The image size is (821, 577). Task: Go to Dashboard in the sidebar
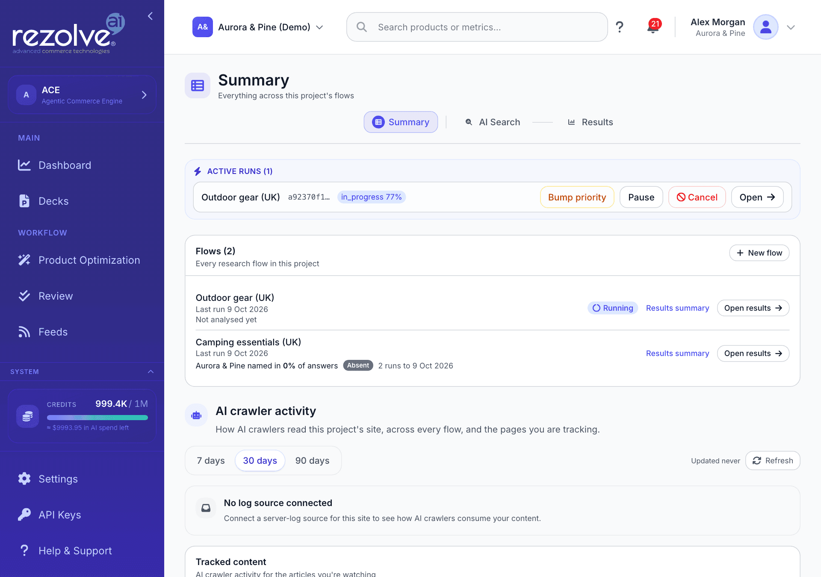tap(82, 165)
